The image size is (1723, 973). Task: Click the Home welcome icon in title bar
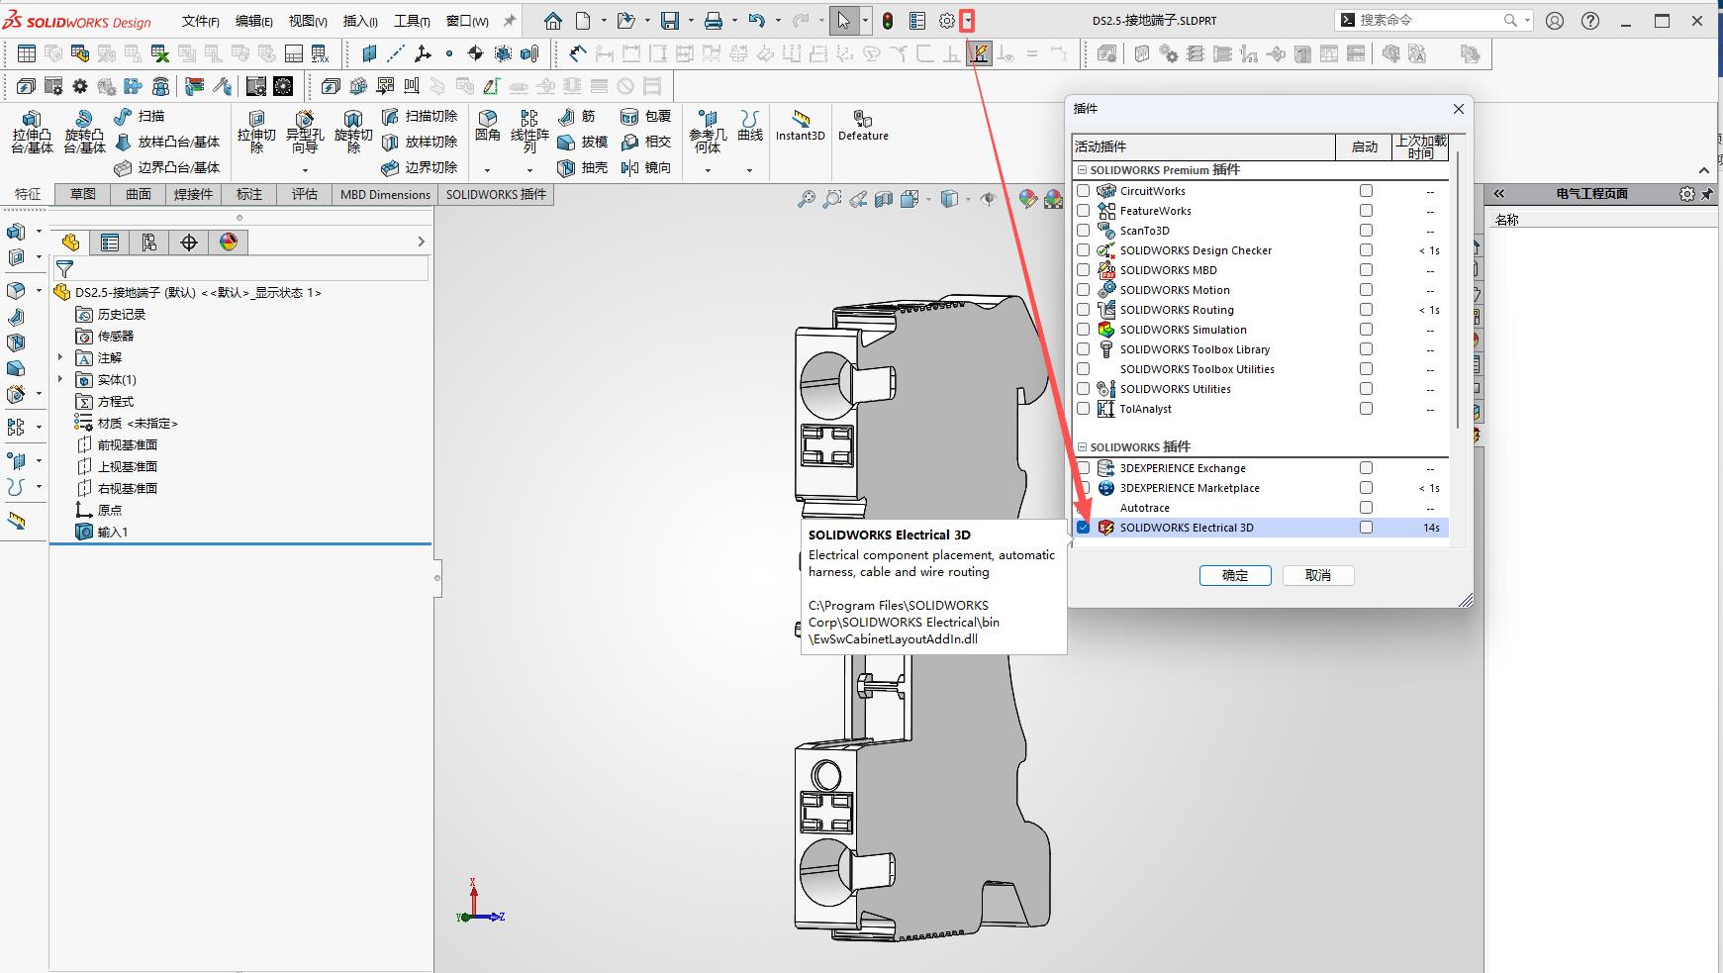[x=553, y=21]
